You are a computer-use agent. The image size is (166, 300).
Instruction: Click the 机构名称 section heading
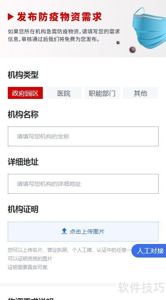[x=23, y=115]
